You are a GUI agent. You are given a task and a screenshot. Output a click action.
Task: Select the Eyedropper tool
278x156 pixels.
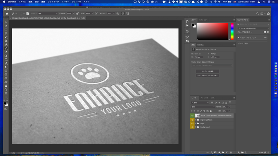click(x=6, y=44)
